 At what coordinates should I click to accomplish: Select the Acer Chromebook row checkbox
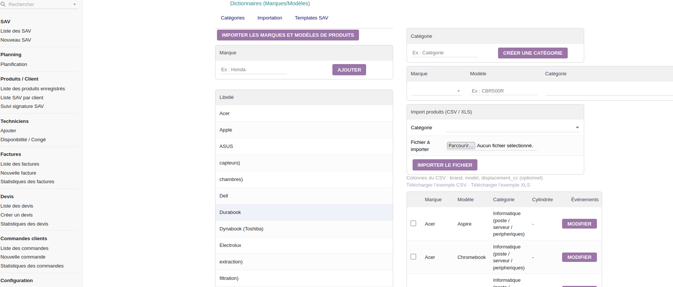[413, 257]
